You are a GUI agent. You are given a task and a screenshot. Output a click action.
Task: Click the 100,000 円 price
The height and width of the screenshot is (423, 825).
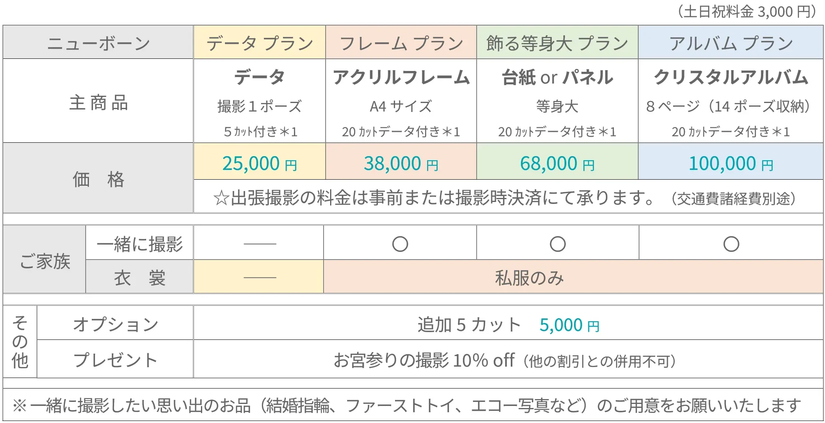pyautogui.click(x=731, y=164)
